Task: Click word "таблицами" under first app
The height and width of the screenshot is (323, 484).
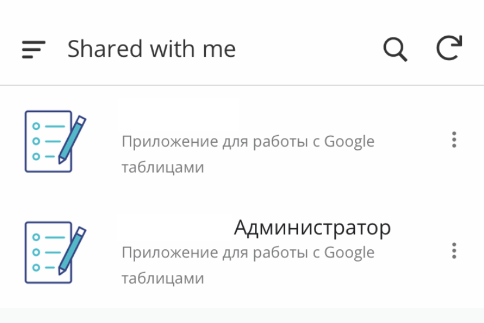Action: [x=163, y=167]
